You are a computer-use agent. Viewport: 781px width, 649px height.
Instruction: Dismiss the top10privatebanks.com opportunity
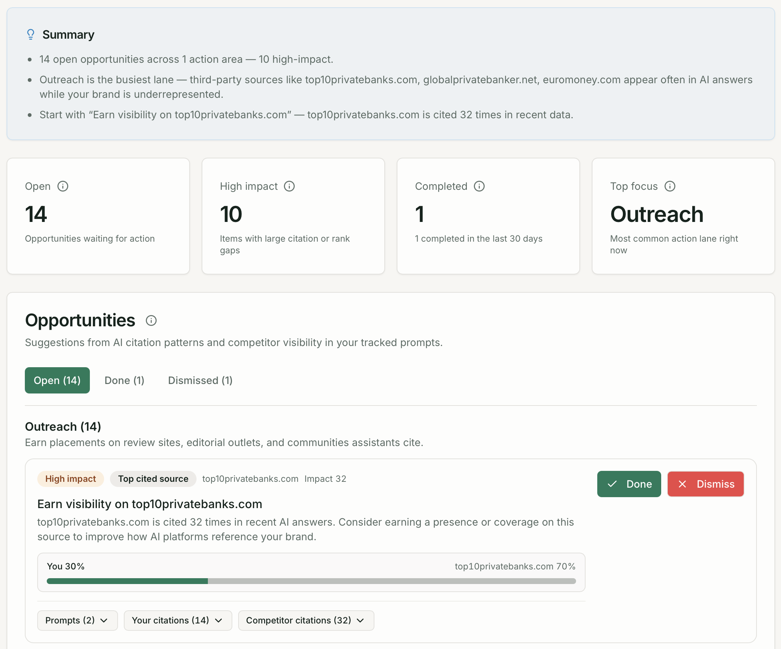pyautogui.click(x=705, y=484)
